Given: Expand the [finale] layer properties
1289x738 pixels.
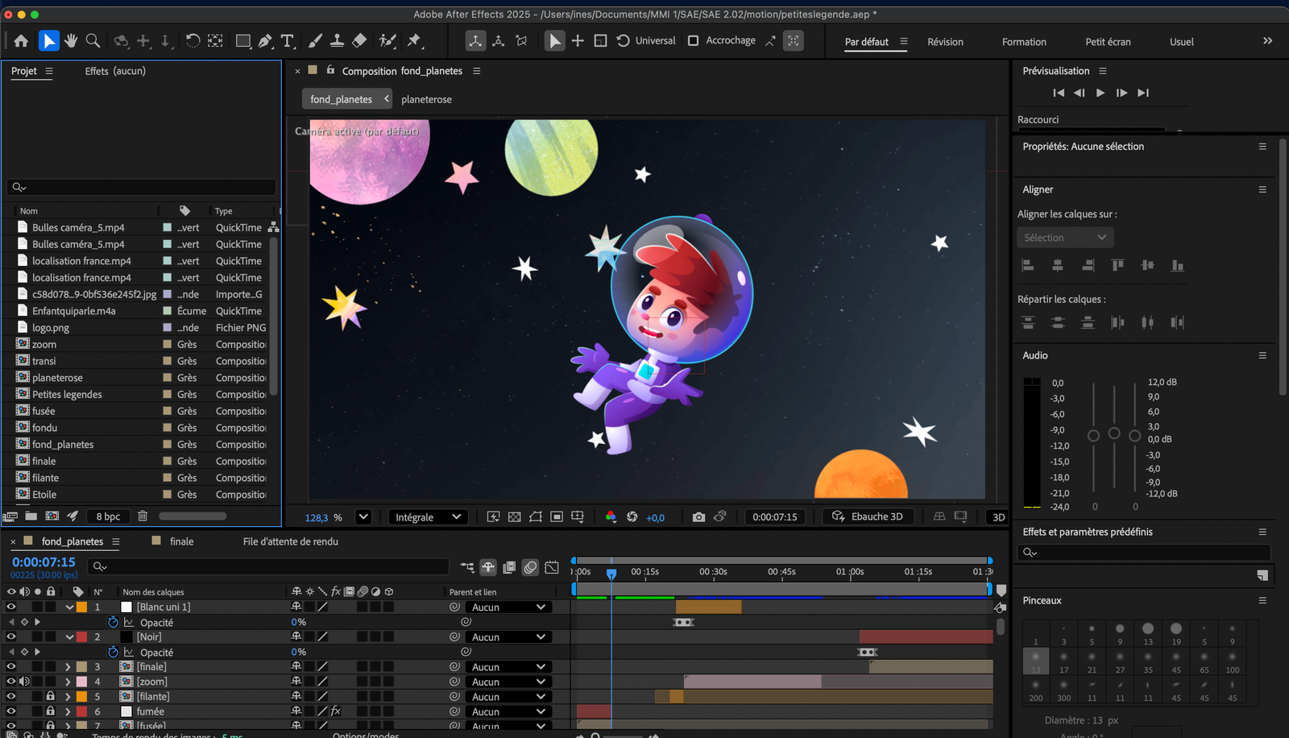Looking at the screenshot, I should pos(68,667).
